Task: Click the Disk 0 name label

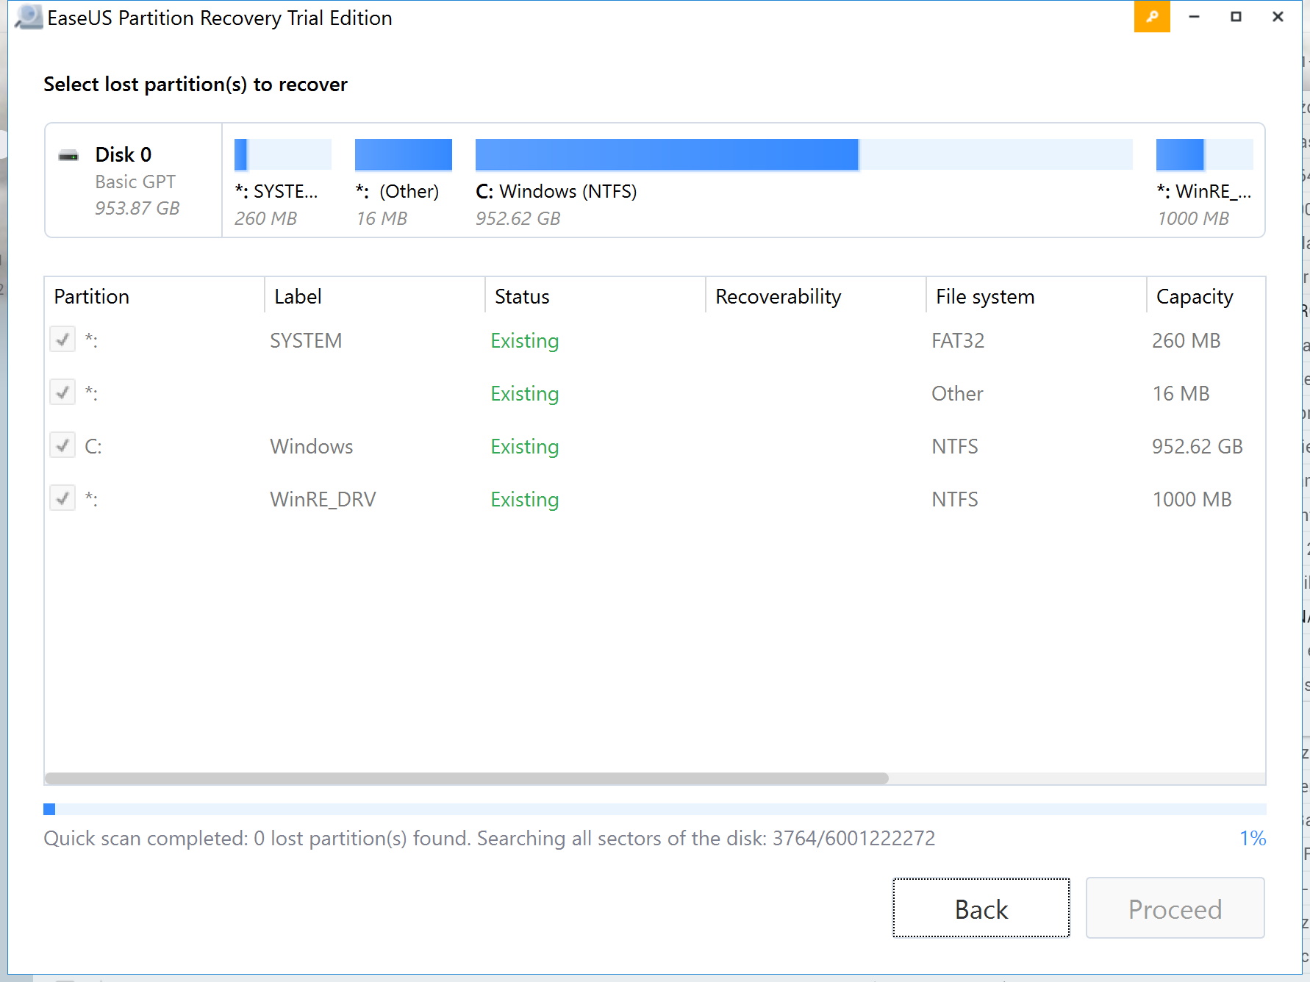Action: (123, 154)
